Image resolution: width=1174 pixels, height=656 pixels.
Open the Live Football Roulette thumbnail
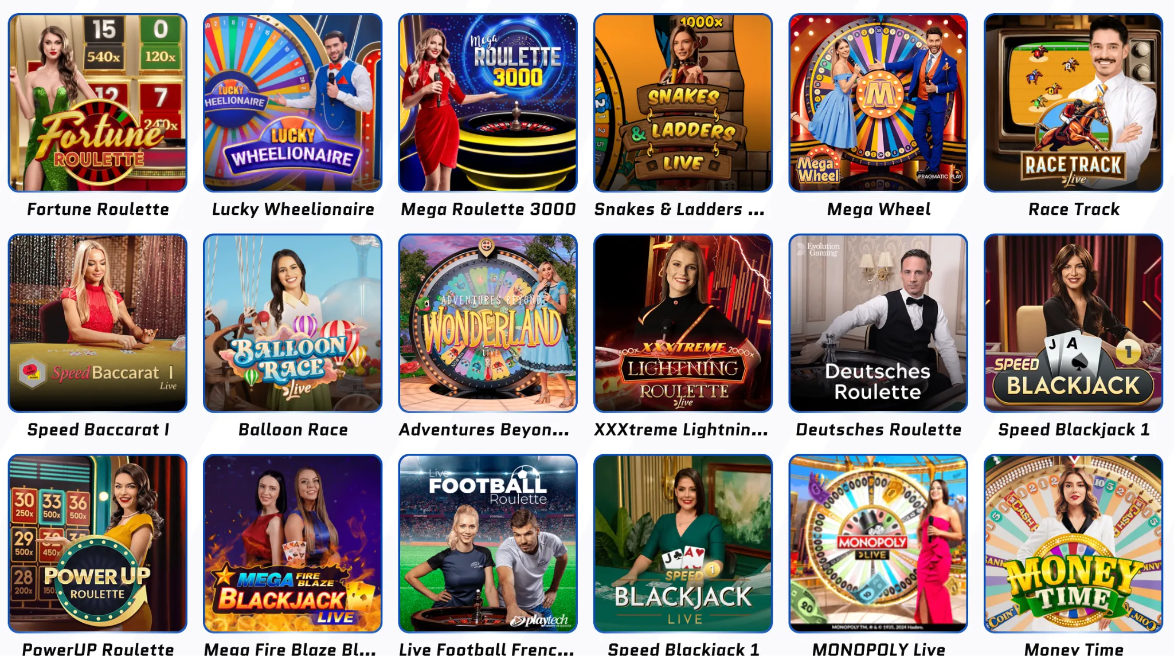coord(488,544)
